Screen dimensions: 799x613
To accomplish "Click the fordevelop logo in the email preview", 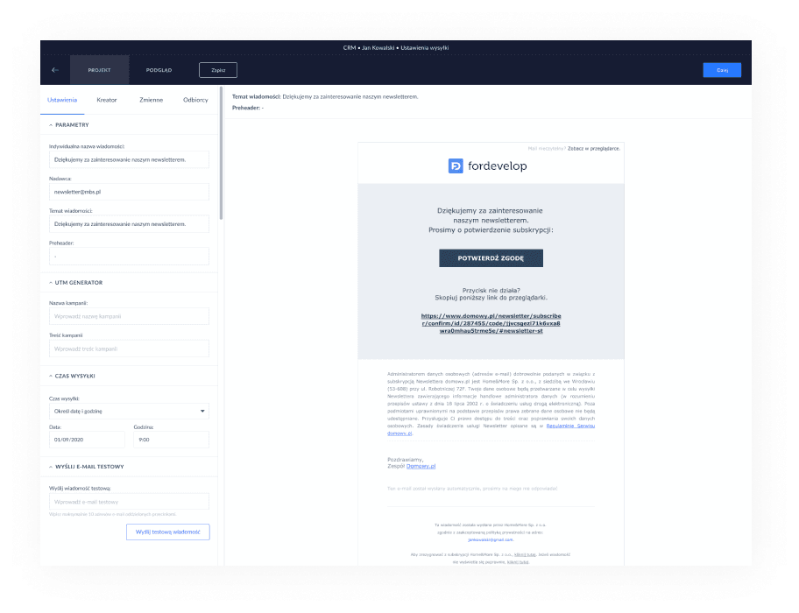I will (x=488, y=166).
